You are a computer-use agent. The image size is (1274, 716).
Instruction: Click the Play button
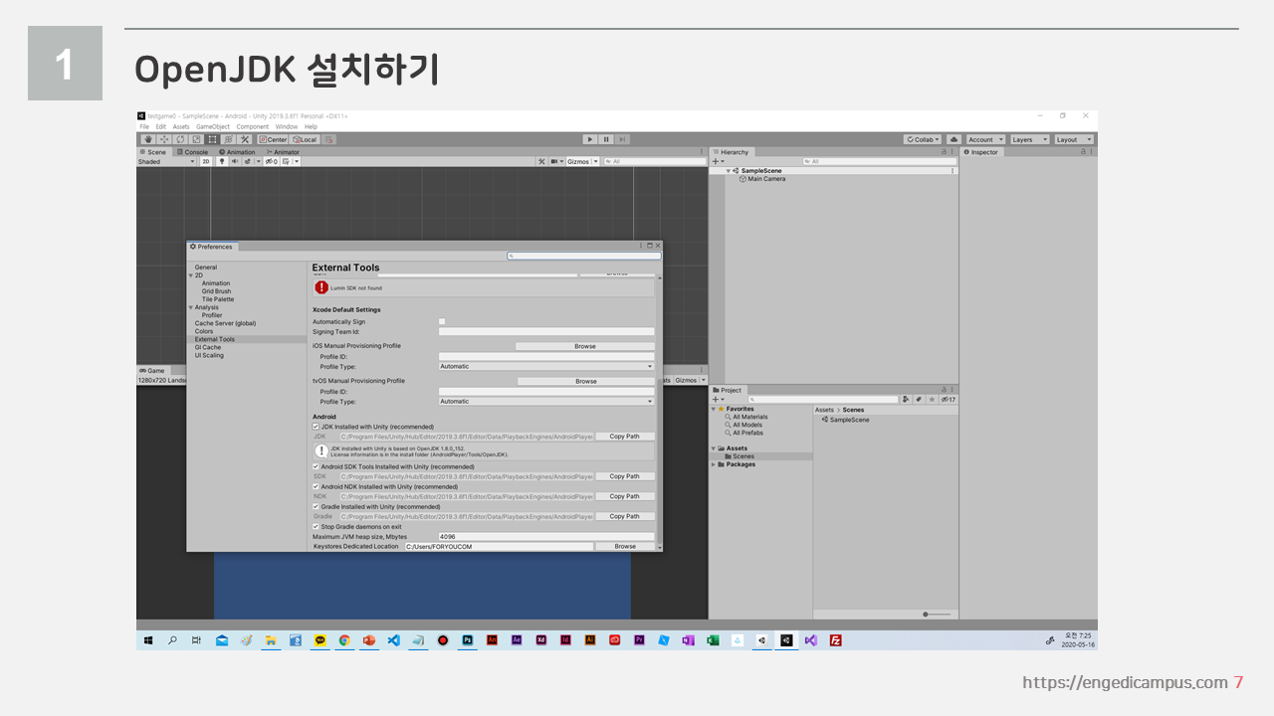coord(590,139)
